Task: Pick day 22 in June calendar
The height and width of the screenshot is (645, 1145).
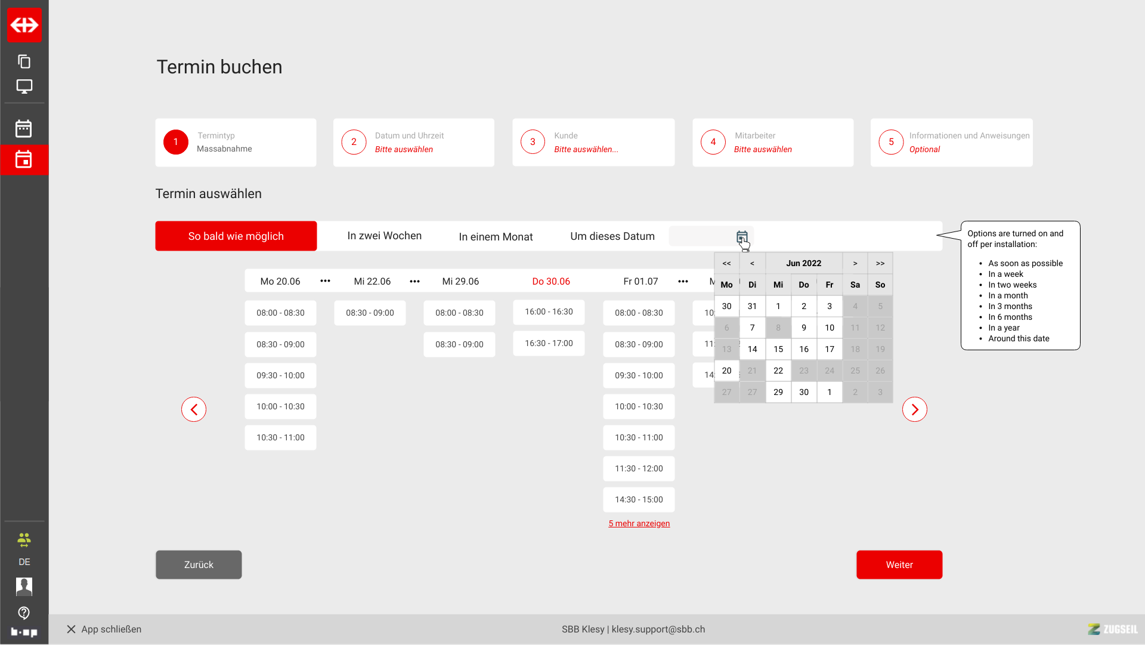Action: (x=778, y=371)
